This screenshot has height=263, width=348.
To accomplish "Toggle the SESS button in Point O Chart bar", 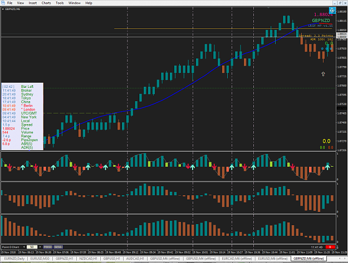I will tap(58, 247).
